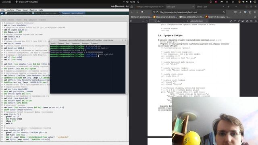Zoom in the PDF document
The width and height of the screenshot is (258, 145).
click(187, 21)
